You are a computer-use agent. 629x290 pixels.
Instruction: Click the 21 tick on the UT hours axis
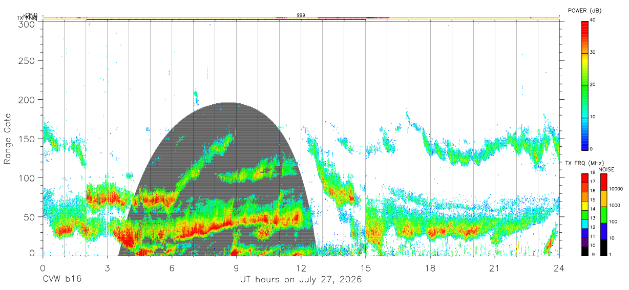tap(495, 268)
